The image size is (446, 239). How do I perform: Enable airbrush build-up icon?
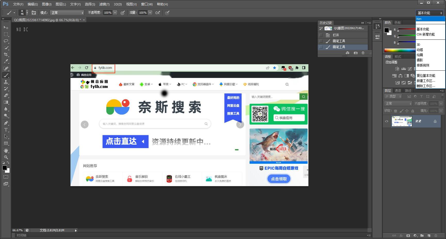[x=158, y=13]
